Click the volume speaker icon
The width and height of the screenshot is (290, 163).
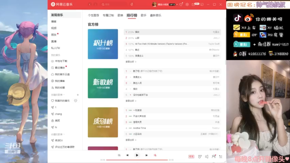[207, 156]
